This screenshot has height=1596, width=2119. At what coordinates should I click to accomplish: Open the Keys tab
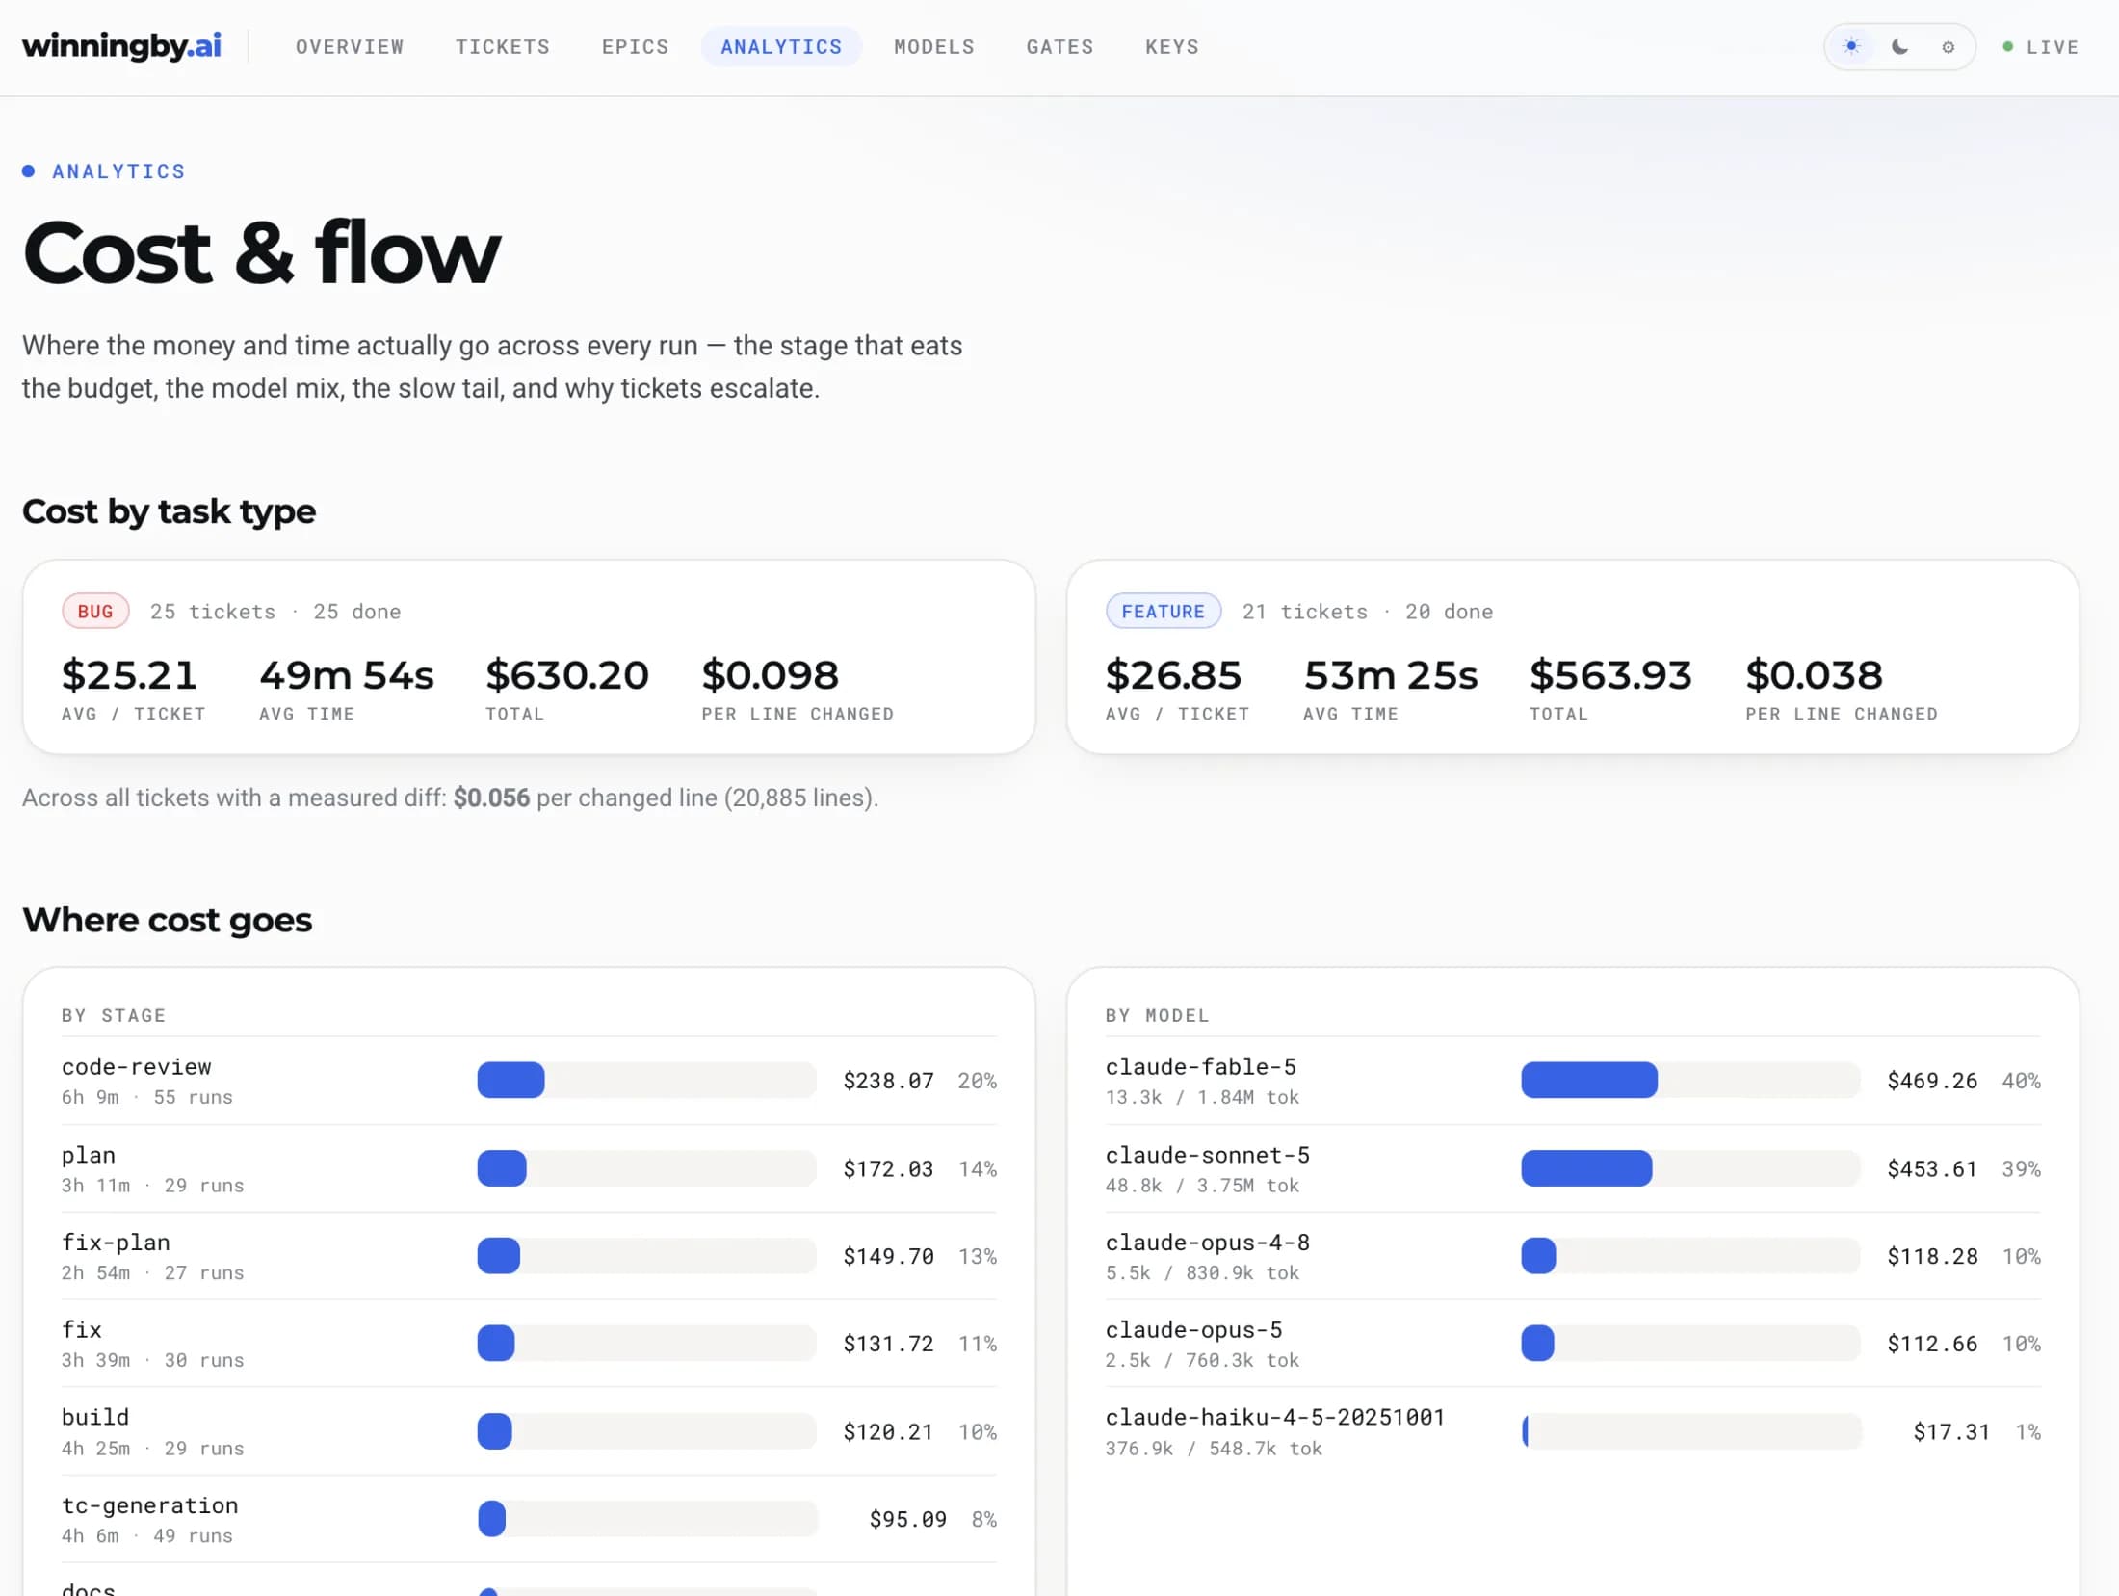[x=1172, y=46]
